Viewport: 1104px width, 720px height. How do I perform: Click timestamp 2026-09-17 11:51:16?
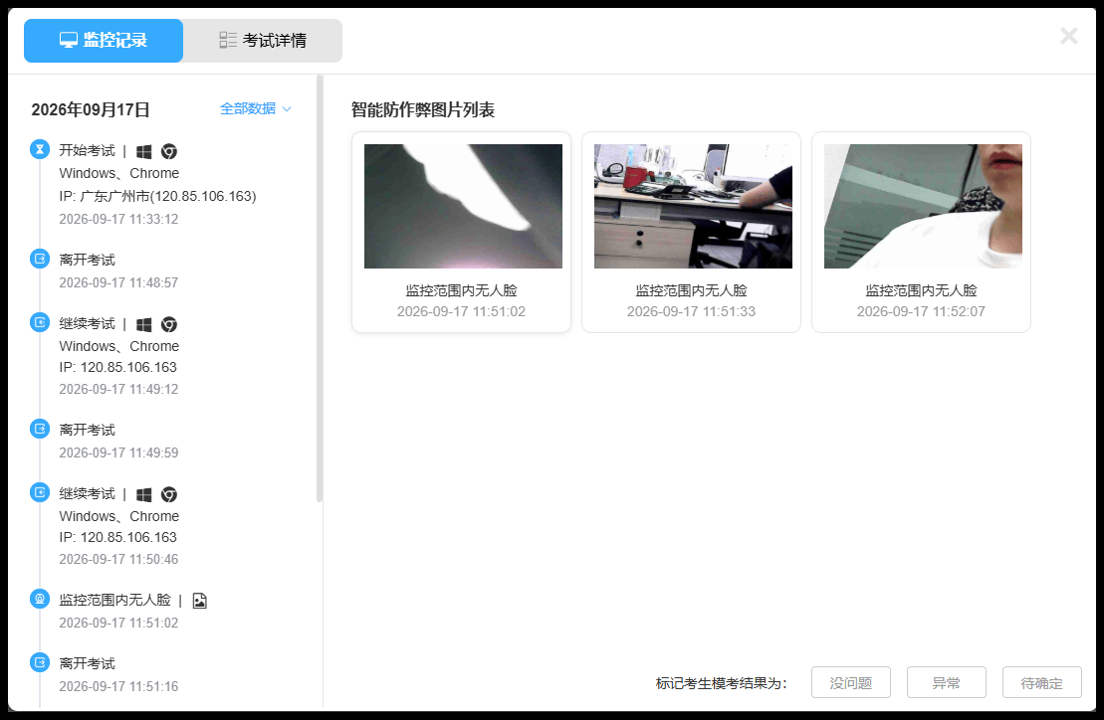coord(119,686)
